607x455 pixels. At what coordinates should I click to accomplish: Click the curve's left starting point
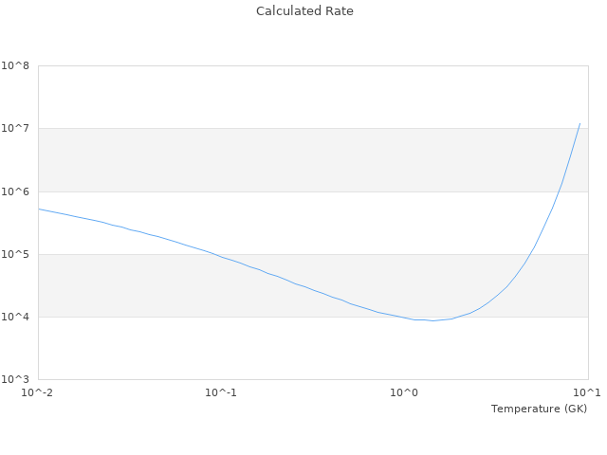(39, 209)
